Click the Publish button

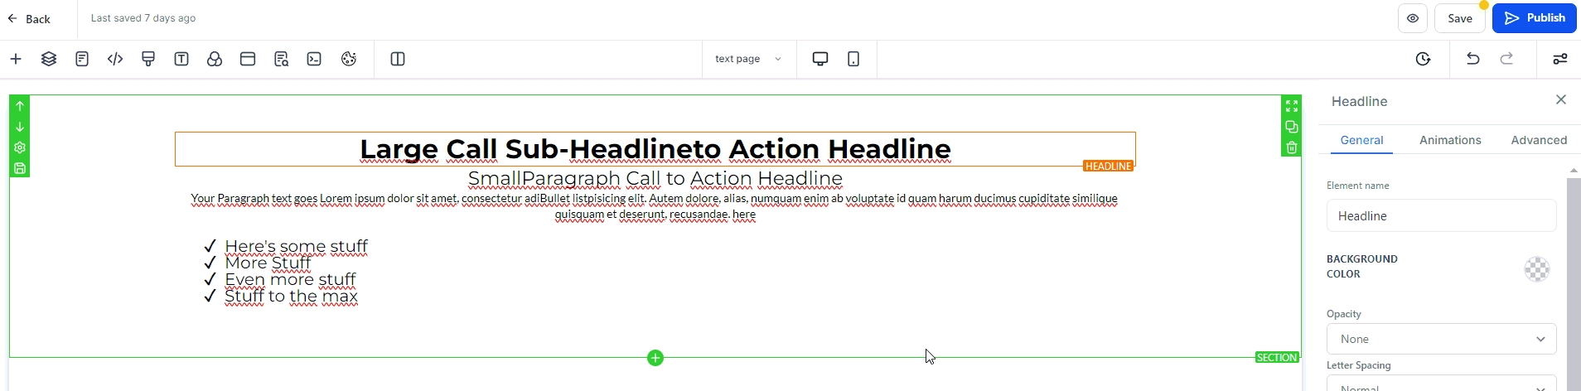[1535, 18]
